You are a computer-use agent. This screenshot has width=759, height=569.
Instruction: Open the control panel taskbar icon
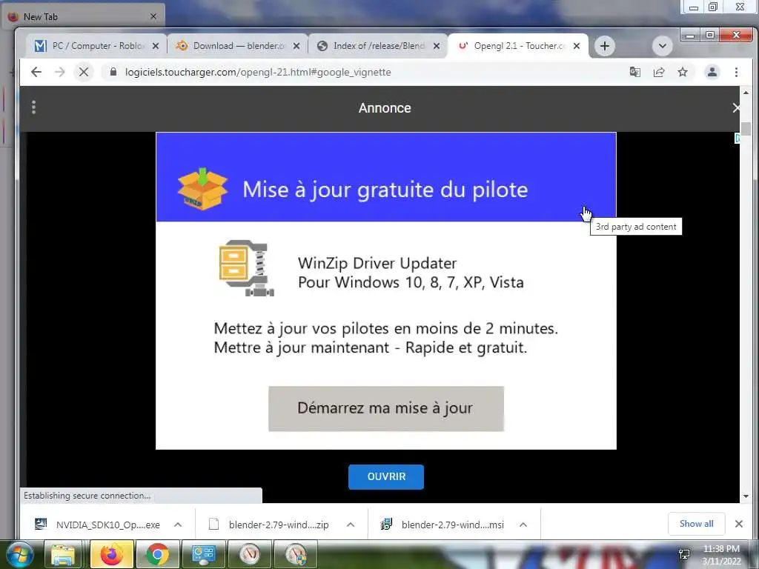coord(203,555)
